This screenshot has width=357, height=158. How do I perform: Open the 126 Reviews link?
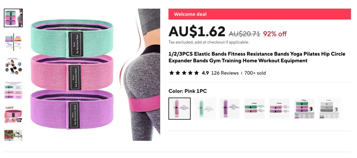pos(225,73)
